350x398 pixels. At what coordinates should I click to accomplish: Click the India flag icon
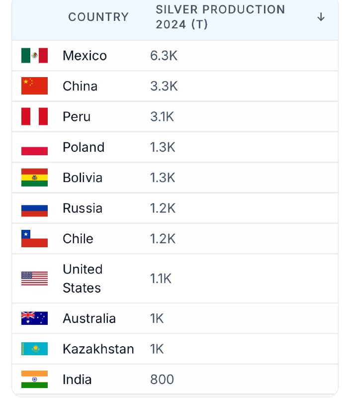[34, 380]
